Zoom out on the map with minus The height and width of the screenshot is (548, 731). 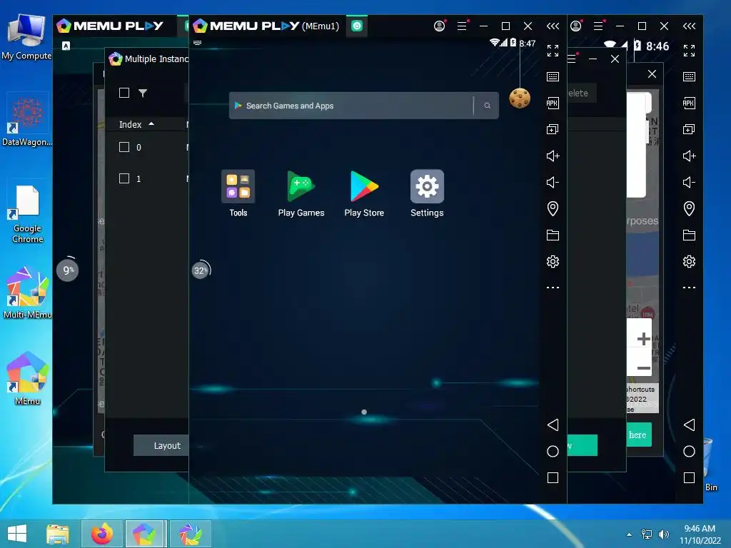pos(643,368)
